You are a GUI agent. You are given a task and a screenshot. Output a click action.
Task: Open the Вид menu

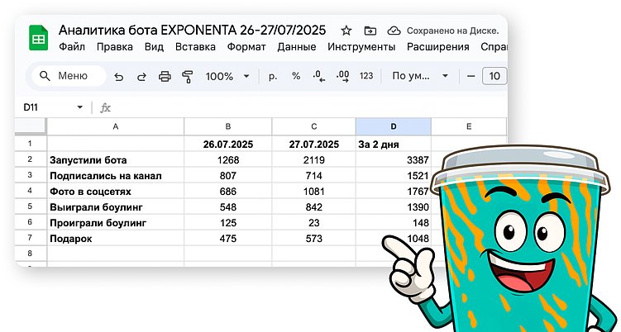(x=154, y=47)
